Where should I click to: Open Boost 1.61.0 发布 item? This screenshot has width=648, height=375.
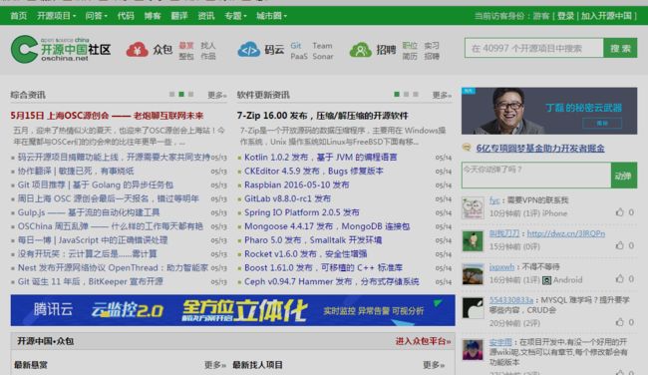324,267
